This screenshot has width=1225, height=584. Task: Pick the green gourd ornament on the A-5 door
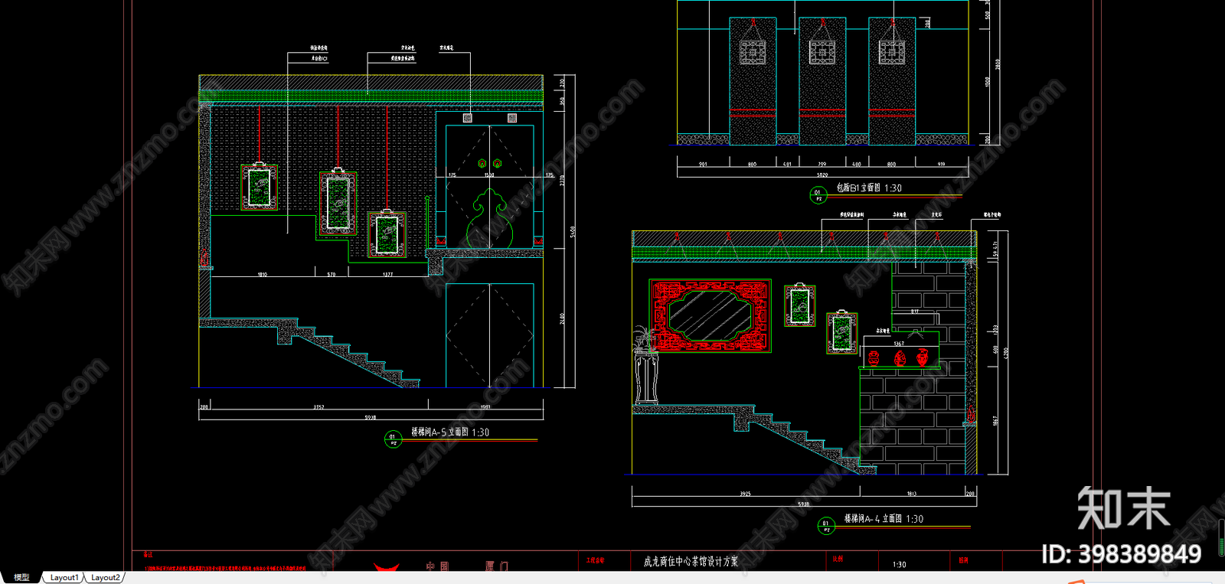(489, 218)
